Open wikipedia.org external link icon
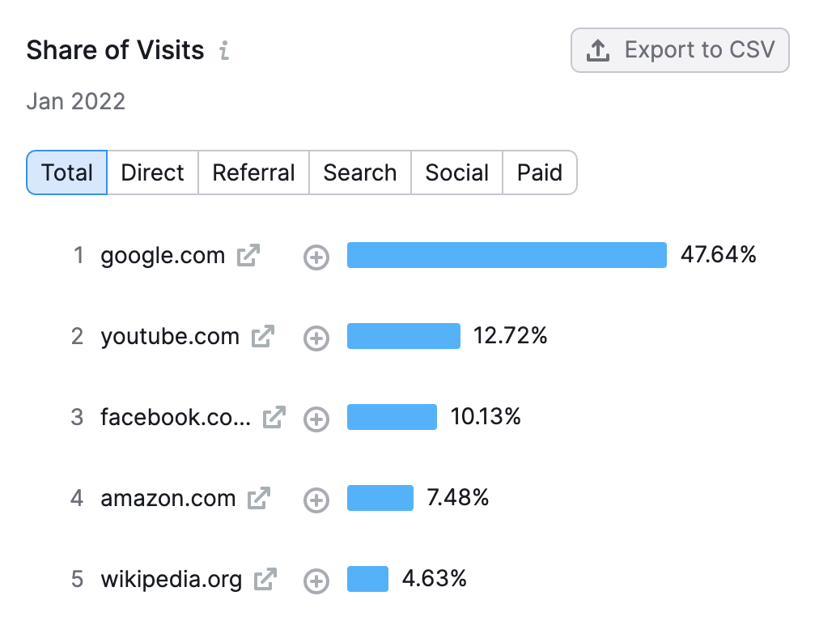This screenshot has width=819, height=617. (x=265, y=580)
